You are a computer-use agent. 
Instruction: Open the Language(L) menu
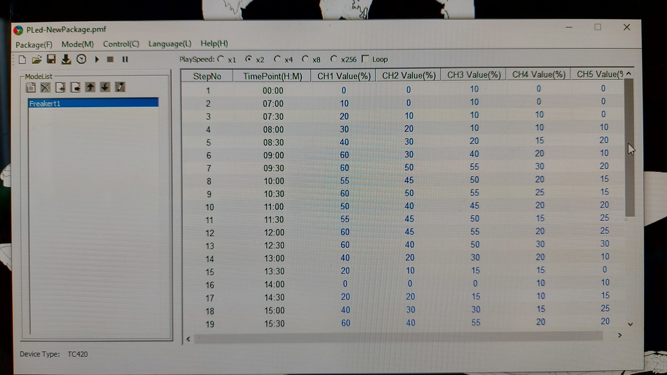tap(170, 44)
